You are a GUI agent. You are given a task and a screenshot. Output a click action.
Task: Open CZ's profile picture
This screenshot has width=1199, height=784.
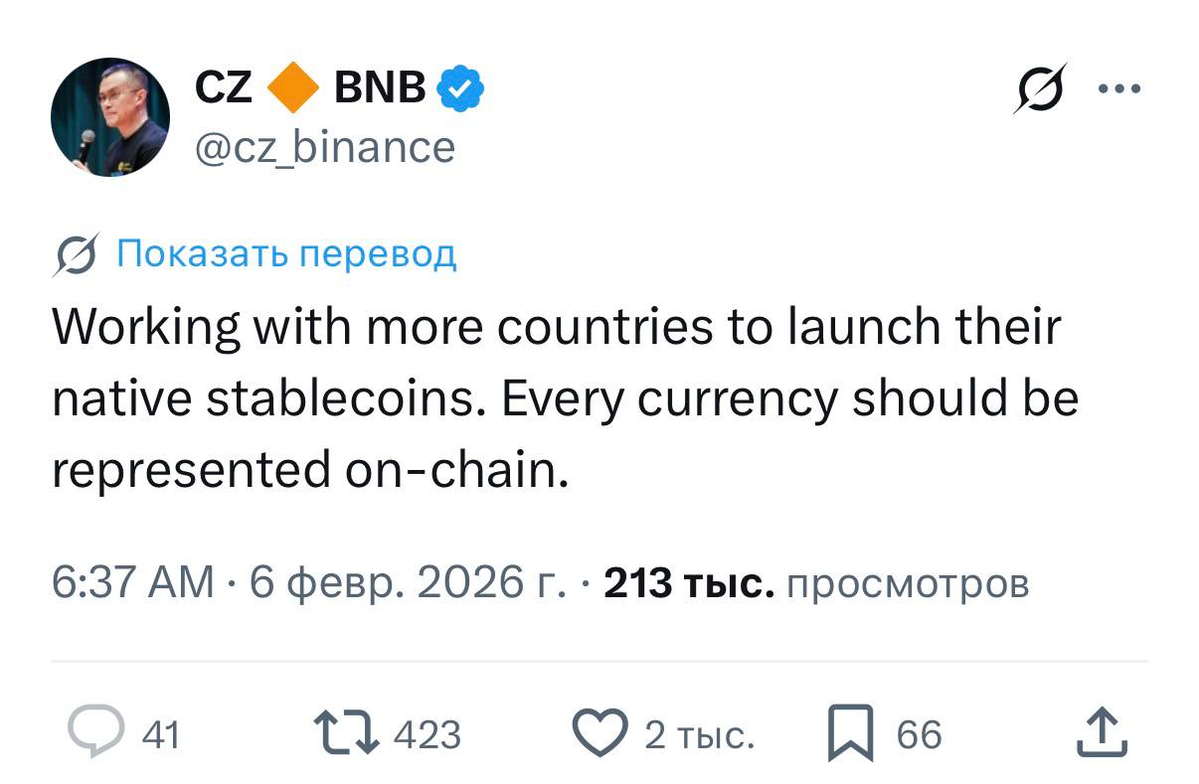[x=111, y=116]
